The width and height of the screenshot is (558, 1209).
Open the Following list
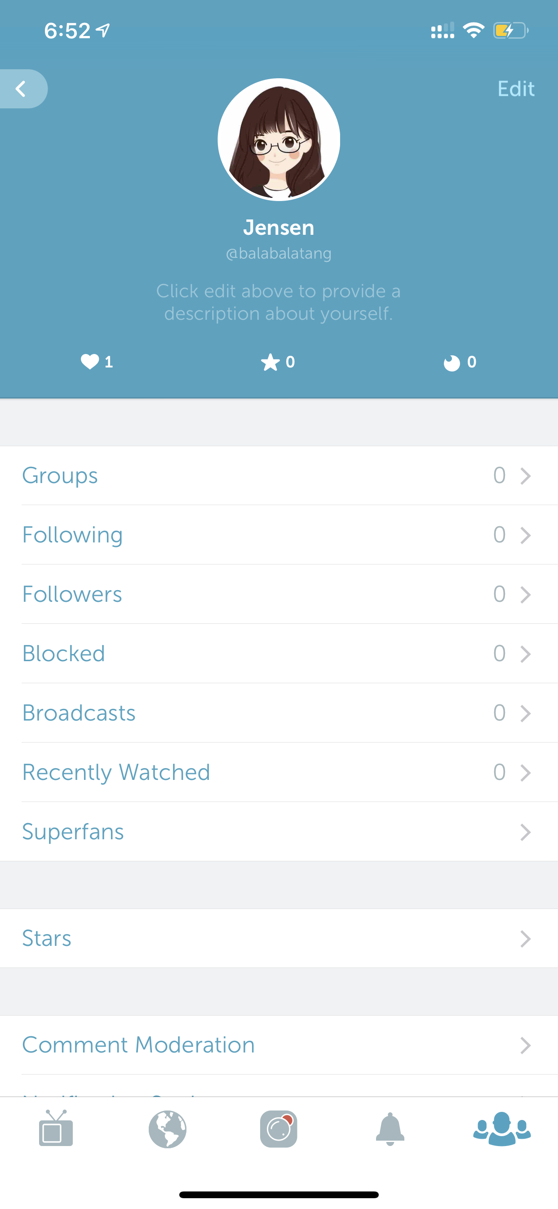(x=279, y=535)
